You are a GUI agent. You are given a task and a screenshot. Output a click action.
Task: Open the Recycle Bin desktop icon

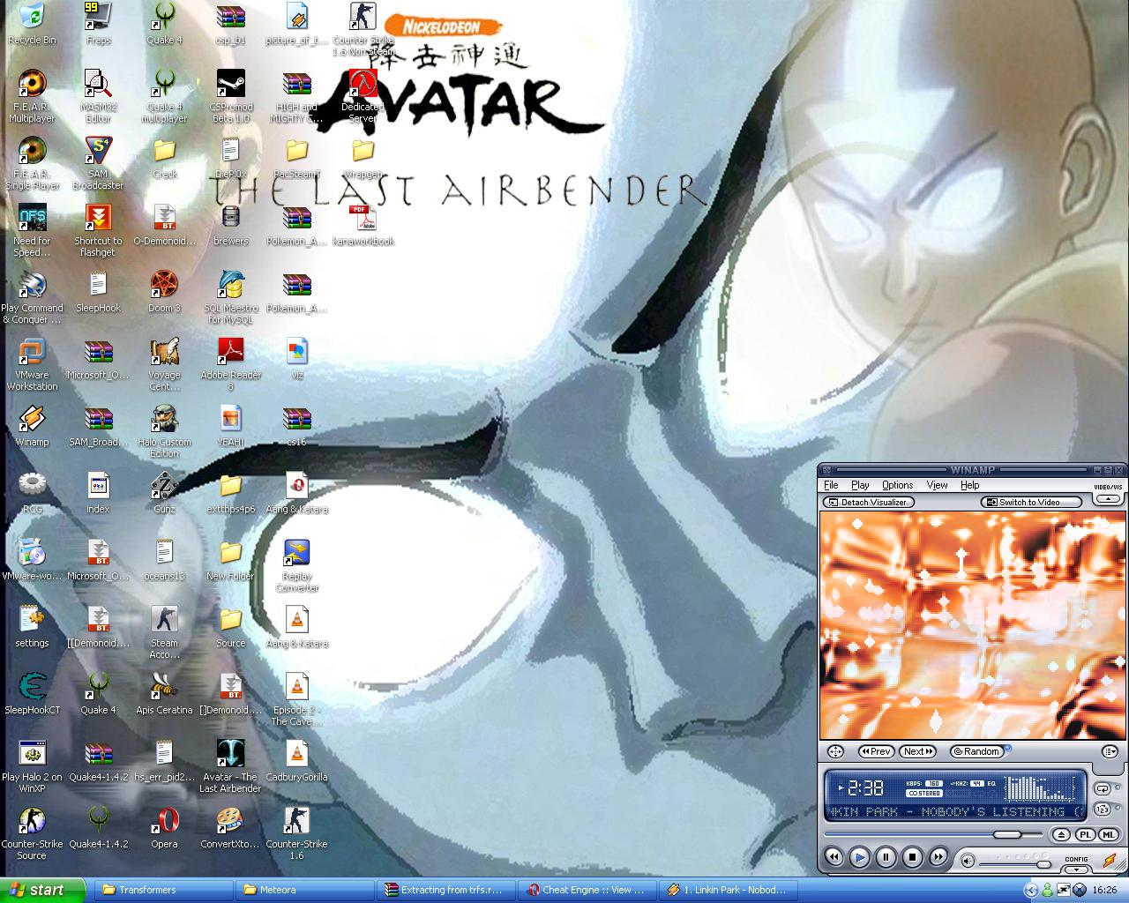[x=32, y=25]
